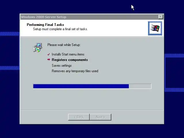
Task: Click the blue setup progress bar
Action: click(x=92, y=86)
